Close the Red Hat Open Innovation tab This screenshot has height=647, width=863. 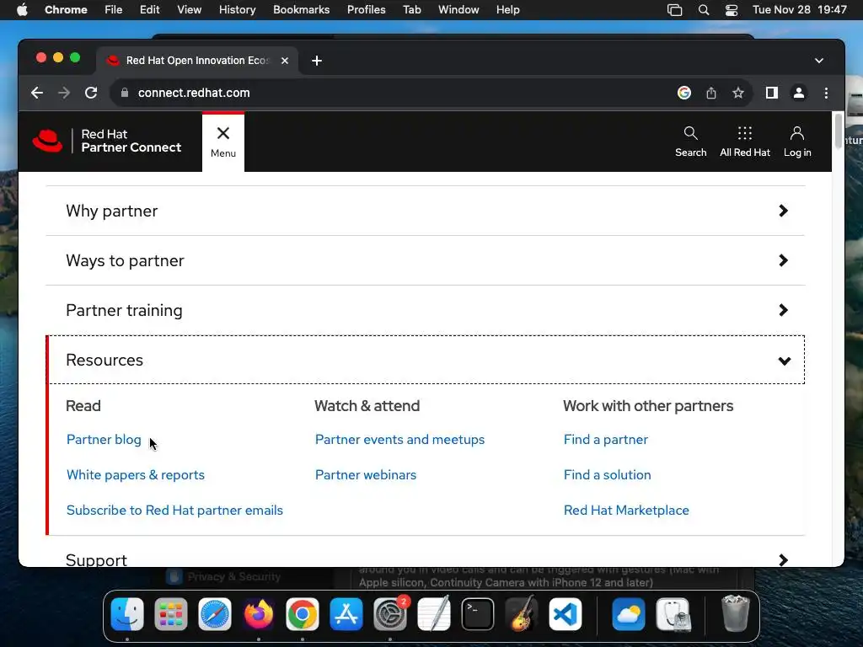click(285, 61)
